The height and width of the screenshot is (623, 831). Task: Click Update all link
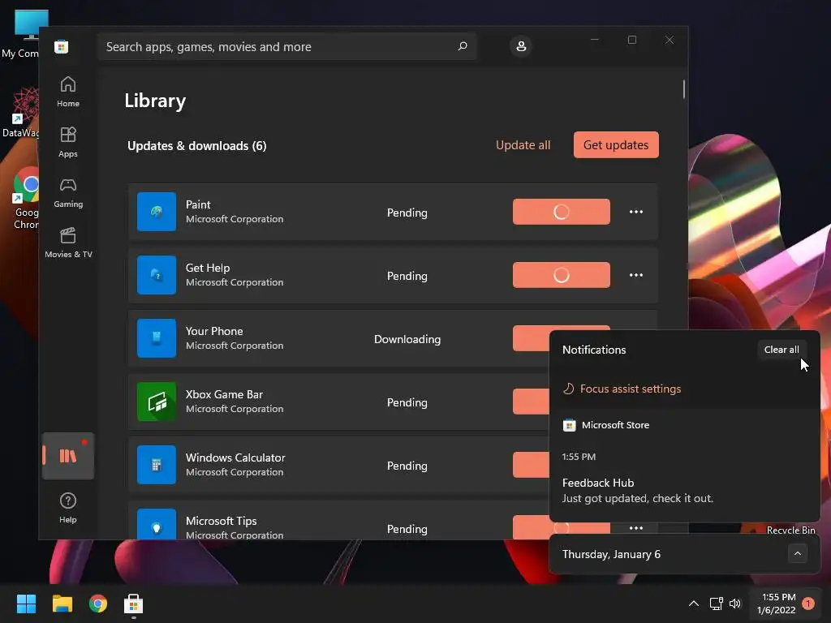point(523,145)
